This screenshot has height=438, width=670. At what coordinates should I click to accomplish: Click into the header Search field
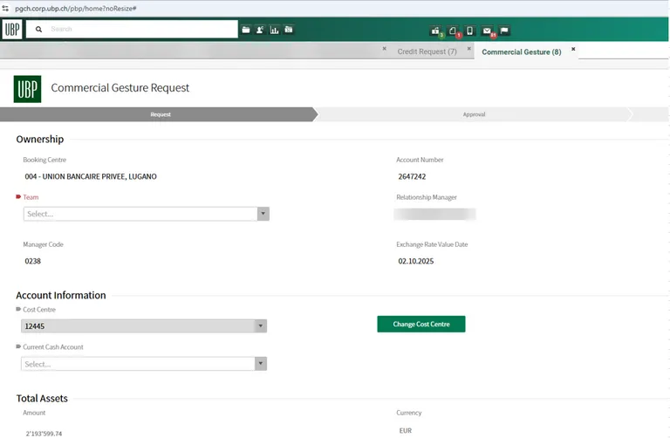click(140, 30)
